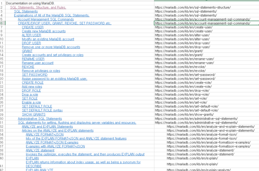Select the 'set-password/' URL beside 'SET PASSWORD'

206,75
